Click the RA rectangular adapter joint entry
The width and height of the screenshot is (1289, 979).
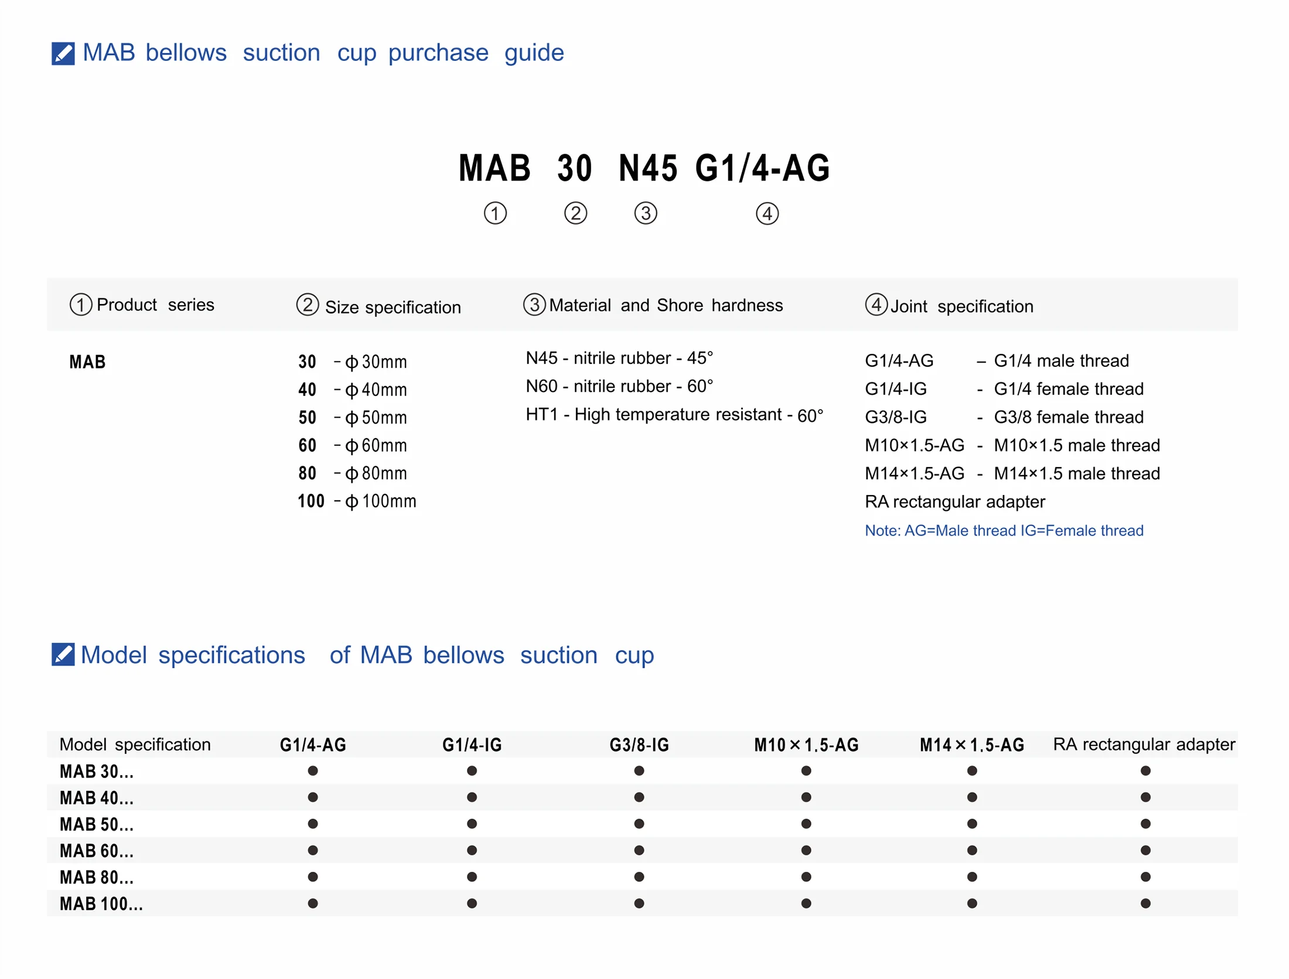954,502
